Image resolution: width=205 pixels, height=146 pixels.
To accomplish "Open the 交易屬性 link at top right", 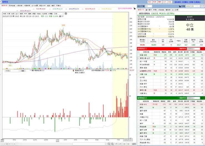I will click(x=185, y=2).
